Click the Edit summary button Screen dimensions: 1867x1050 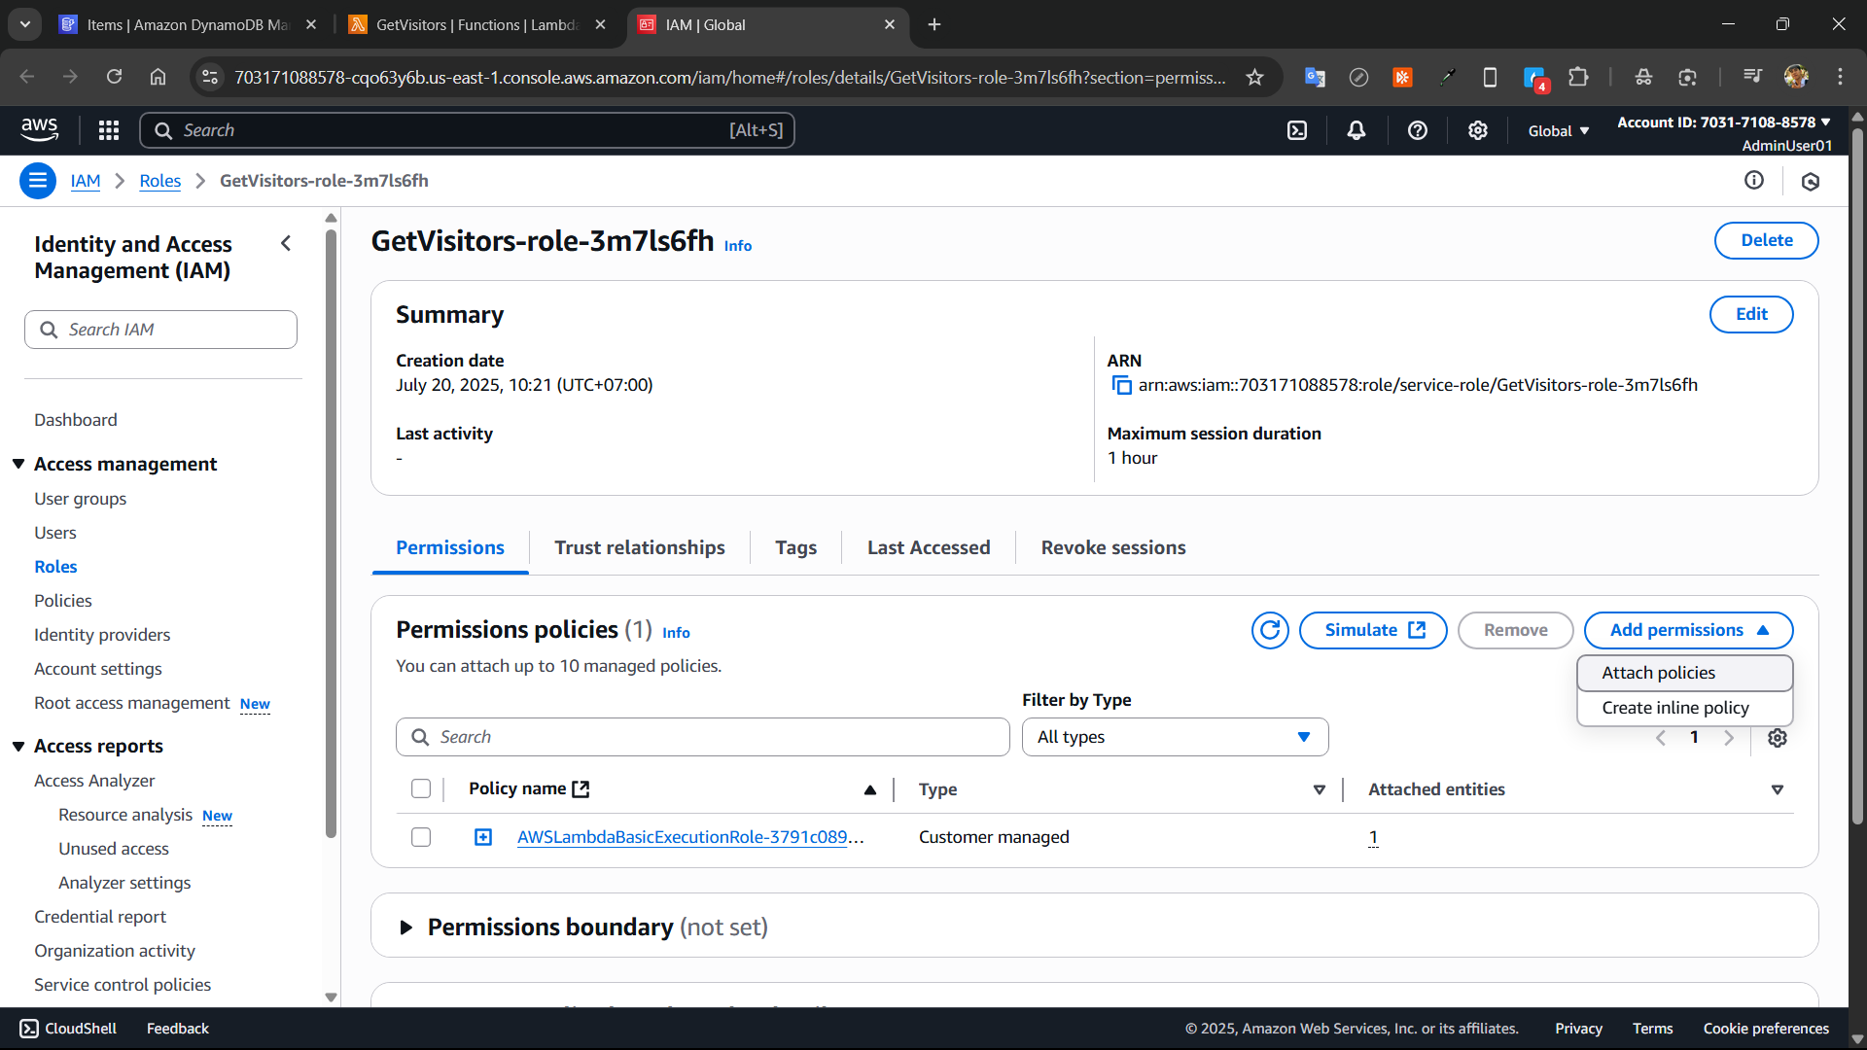1751,314
